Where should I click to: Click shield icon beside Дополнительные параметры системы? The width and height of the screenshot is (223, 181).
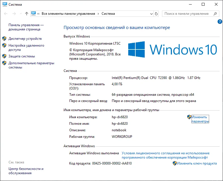tap(4, 63)
